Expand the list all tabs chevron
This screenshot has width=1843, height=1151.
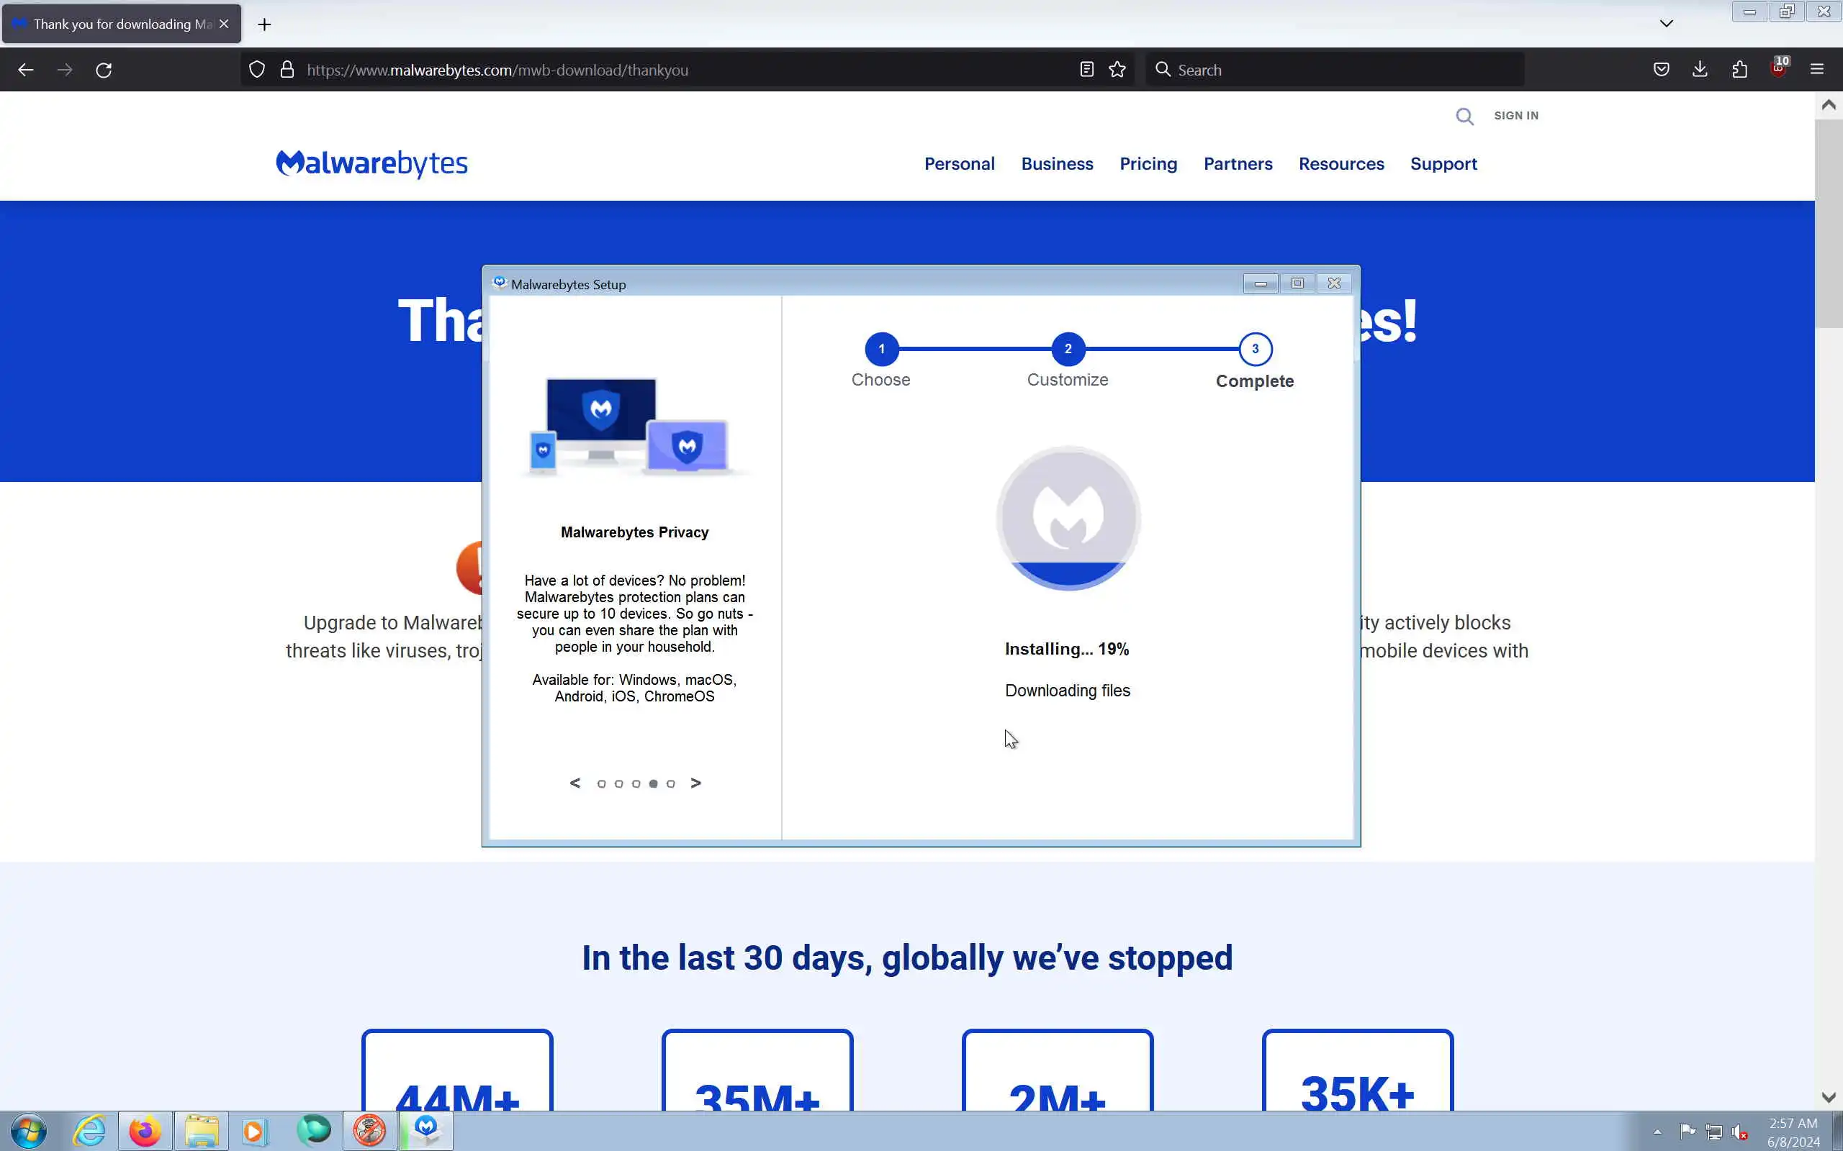click(x=1666, y=24)
